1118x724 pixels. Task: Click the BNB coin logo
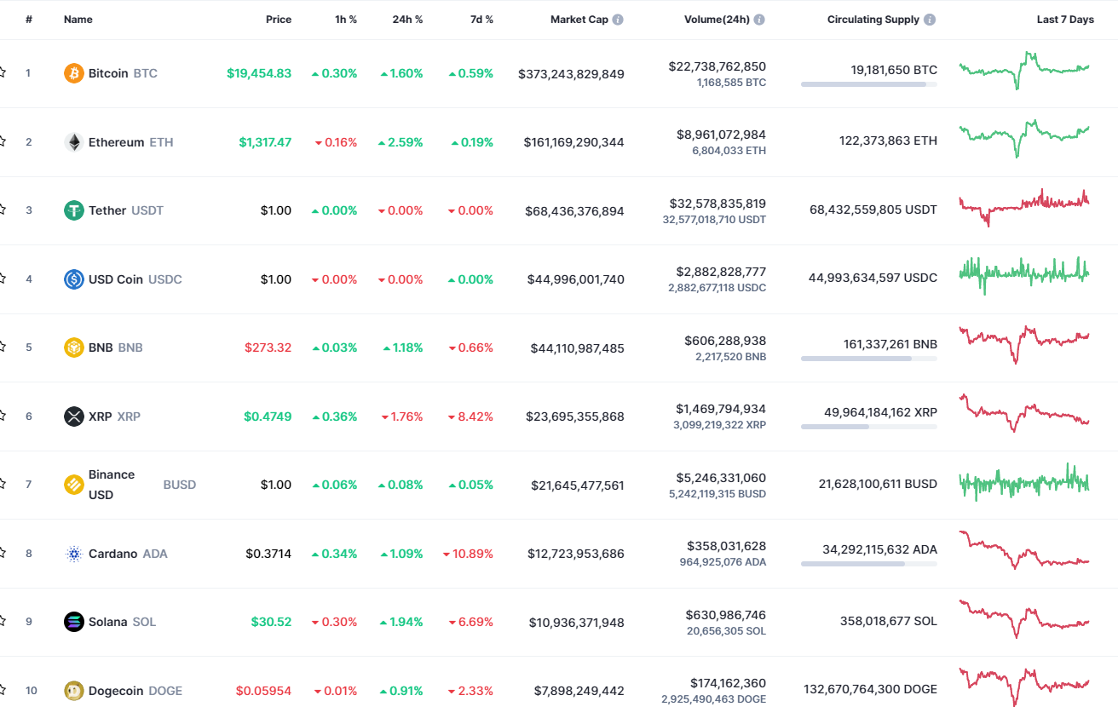pos(74,348)
